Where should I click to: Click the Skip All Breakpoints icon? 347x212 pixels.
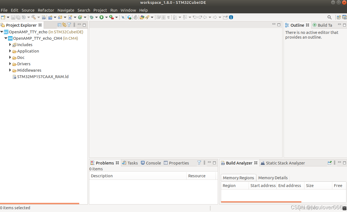click(123, 17)
